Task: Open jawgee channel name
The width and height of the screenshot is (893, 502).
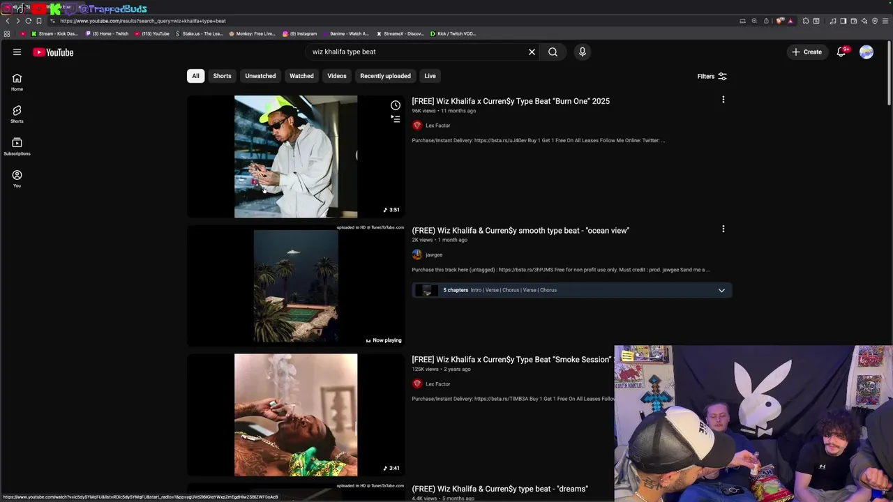Action: [x=434, y=254]
